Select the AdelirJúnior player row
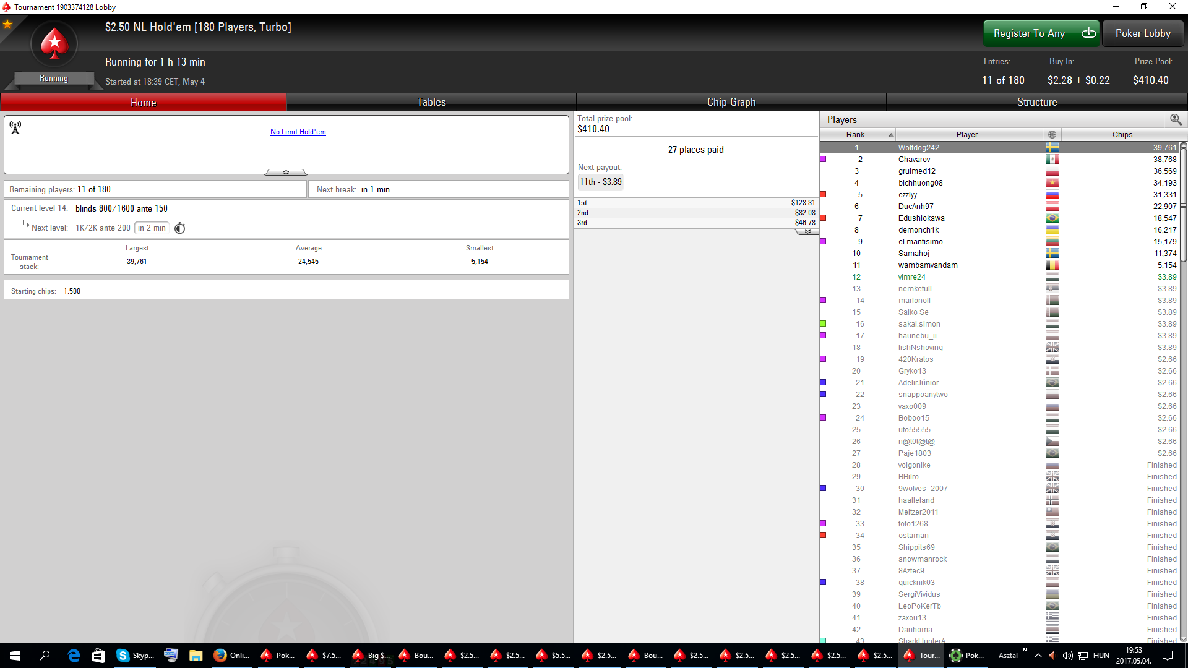The width and height of the screenshot is (1188, 668). (x=999, y=383)
